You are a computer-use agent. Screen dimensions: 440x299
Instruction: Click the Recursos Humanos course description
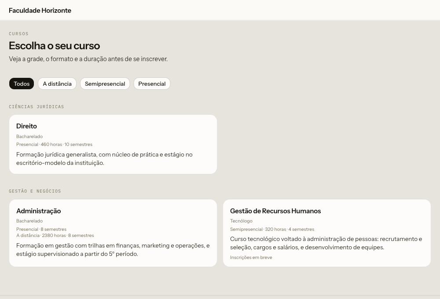click(x=326, y=243)
